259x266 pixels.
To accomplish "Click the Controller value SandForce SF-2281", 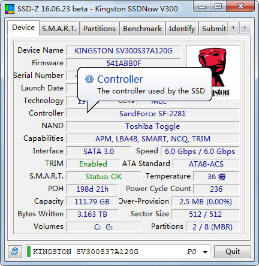I will click(x=152, y=114).
